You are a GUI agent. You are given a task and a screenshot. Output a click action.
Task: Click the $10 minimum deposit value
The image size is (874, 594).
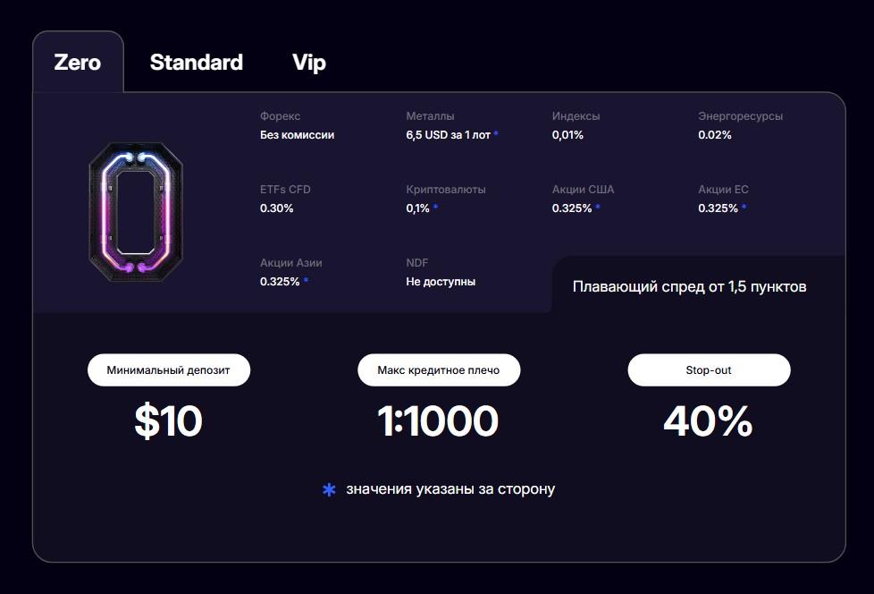[x=169, y=421]
